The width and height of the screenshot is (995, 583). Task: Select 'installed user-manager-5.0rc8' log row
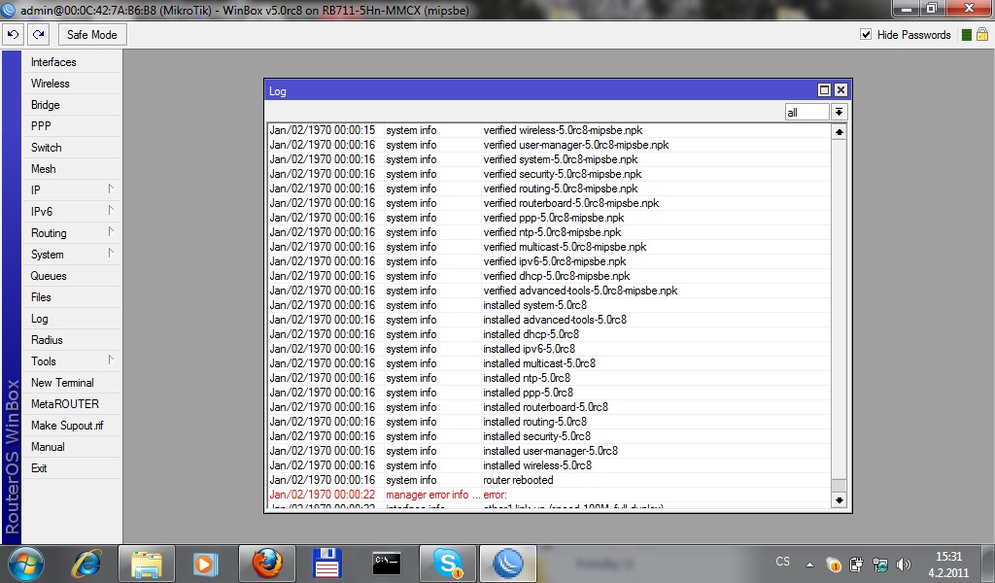coord(549,451)
